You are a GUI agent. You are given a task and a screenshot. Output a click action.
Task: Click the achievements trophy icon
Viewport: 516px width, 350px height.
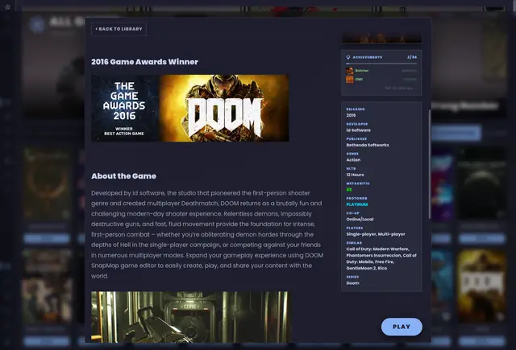[348, 57]
